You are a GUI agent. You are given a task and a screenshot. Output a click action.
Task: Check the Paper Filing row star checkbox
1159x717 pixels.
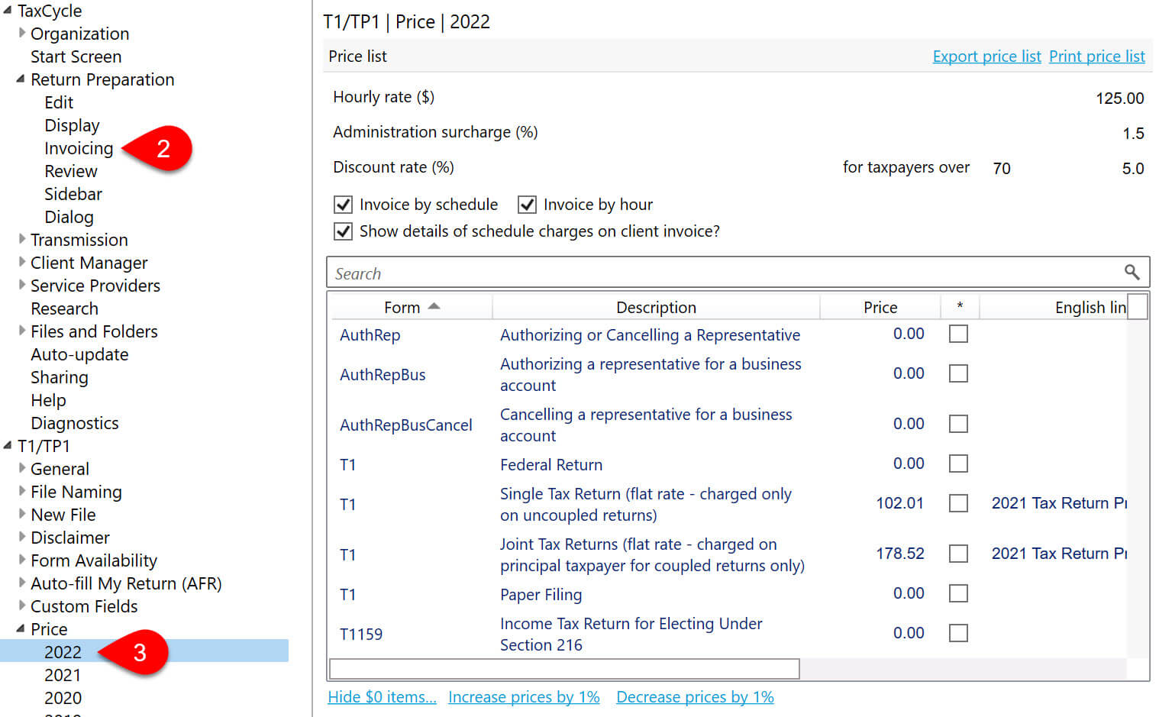coord(958,593)
